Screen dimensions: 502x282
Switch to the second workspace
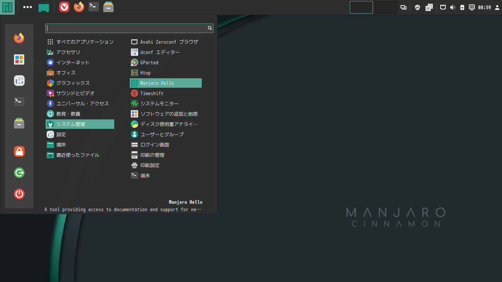[x=386, y=7]
